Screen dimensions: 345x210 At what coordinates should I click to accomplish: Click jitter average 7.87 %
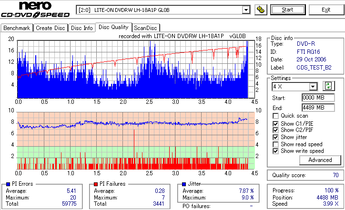tap(246, 191)
